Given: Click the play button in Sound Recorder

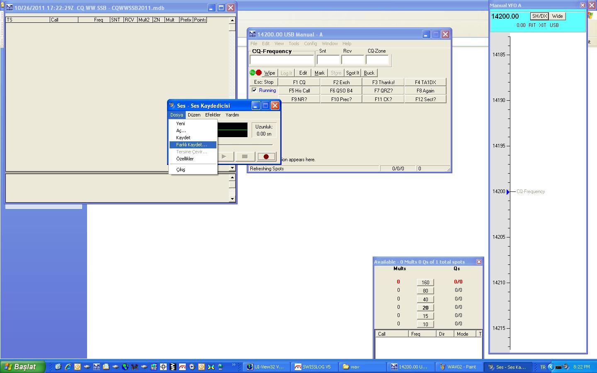Looking at the screenshot, I should pyautogui.click(x=224, y=157).
